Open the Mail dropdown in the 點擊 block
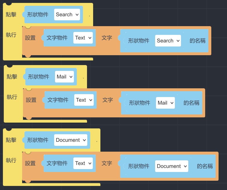The height and width of the screenshot is (190, 227). 64,77
